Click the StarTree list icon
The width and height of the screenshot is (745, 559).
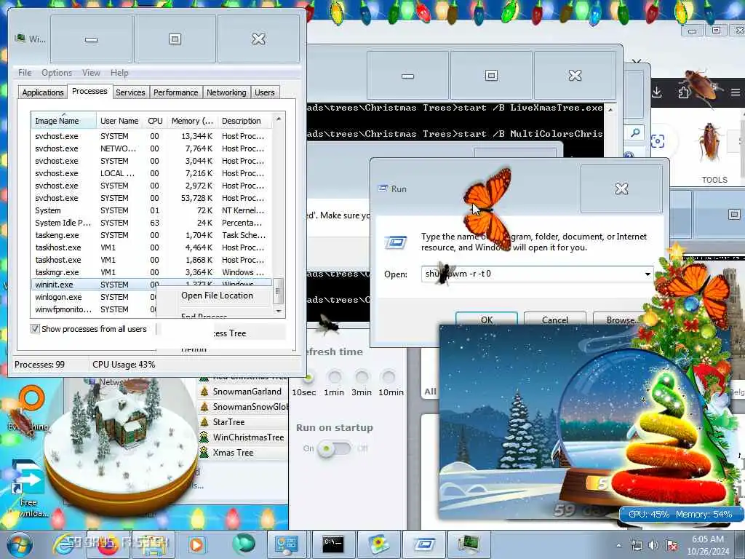point(204,422)
